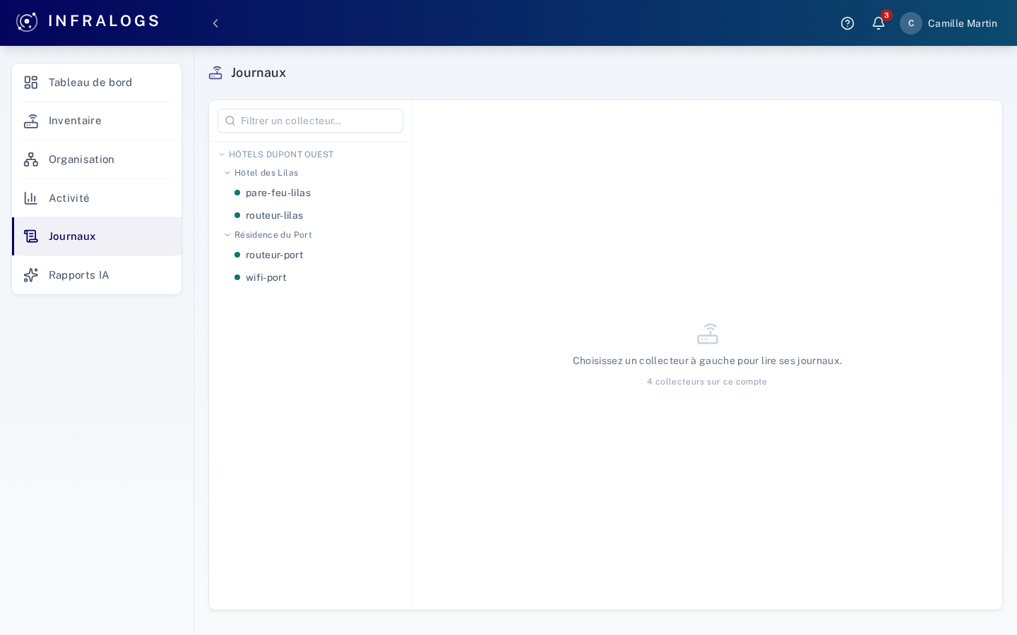Select the wifi-port collector
1017x635 pixels.
(311, 277)
